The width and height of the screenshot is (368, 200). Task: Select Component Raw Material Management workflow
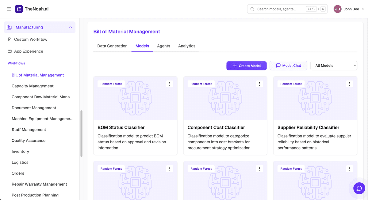42,97
